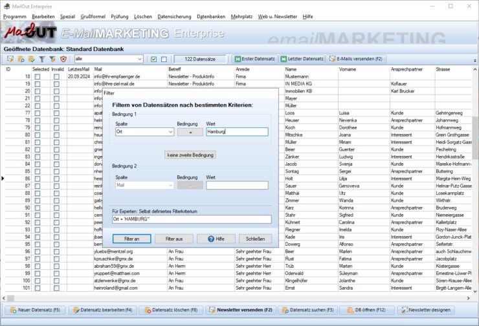The image size is (479, 326).
Task: Click the MailOut app icon in title bar
Action: tap(6, 6)
